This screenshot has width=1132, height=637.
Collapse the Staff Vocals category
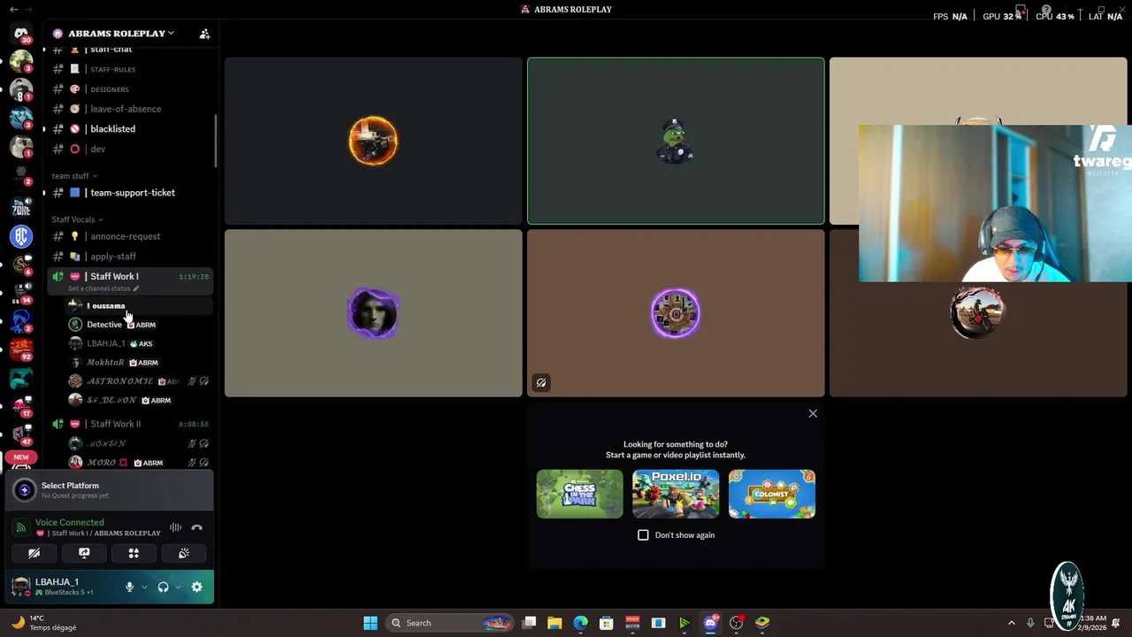point(77,219)
